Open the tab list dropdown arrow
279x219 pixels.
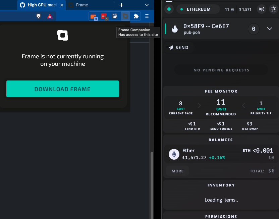click(x=147, y=5)
